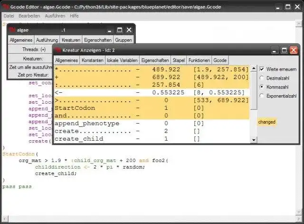The image size is (304, 224).
Task: Click the Gcode Editor title bar icon
Action: (5, 7)
